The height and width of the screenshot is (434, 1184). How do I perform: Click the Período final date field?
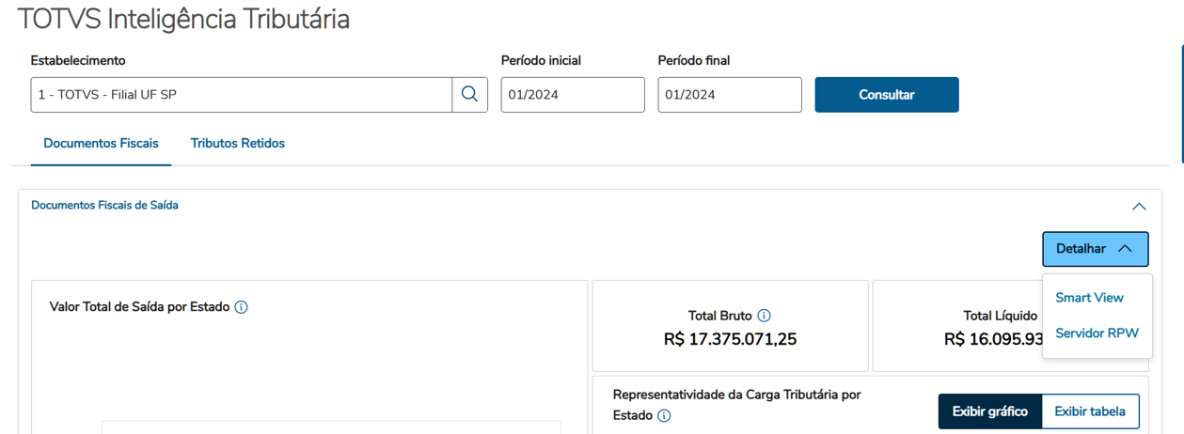click(729, 95)
